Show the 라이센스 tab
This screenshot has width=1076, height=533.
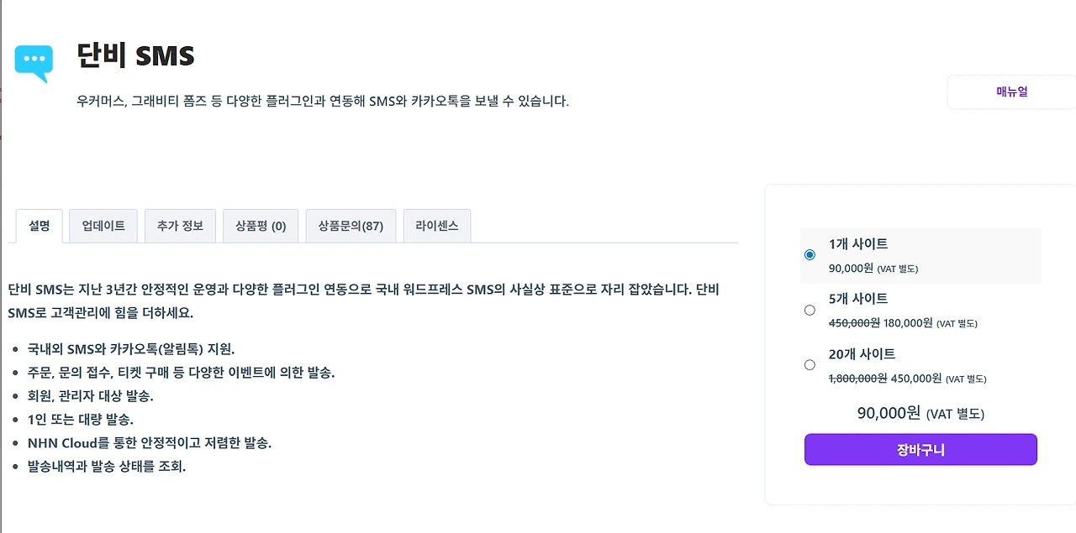[437, 226]
